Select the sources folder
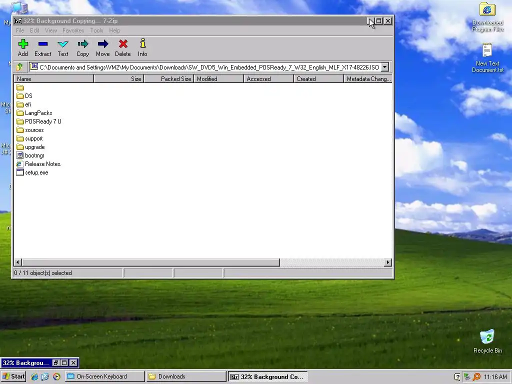This screenshot has height=384, width=512. coord(30,129)
